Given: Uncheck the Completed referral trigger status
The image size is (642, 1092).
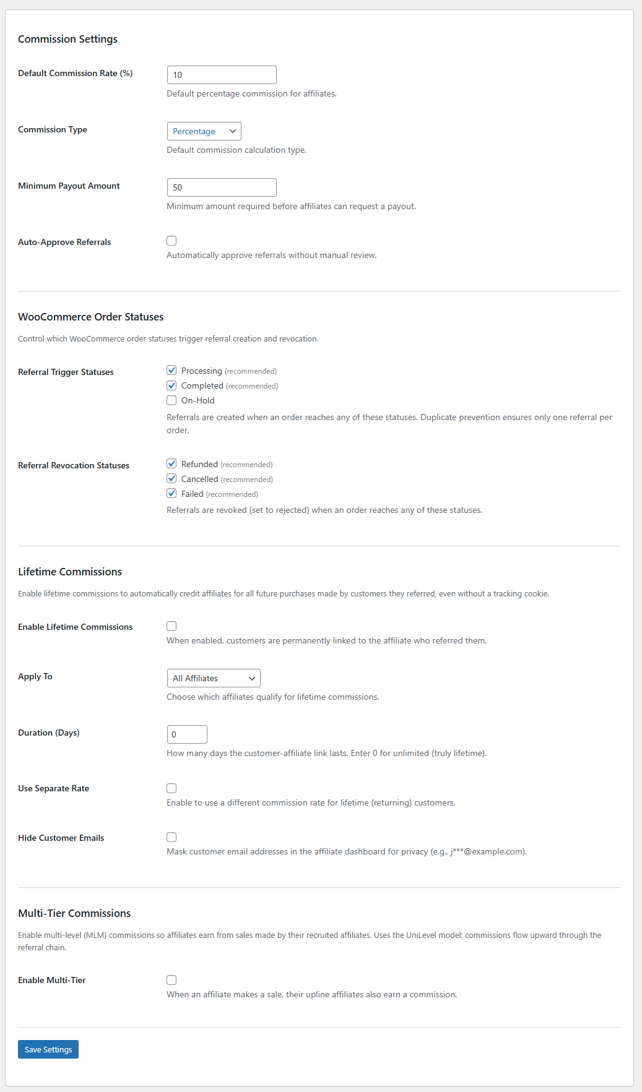Looking at the screenshot, I should click(171, 385).
